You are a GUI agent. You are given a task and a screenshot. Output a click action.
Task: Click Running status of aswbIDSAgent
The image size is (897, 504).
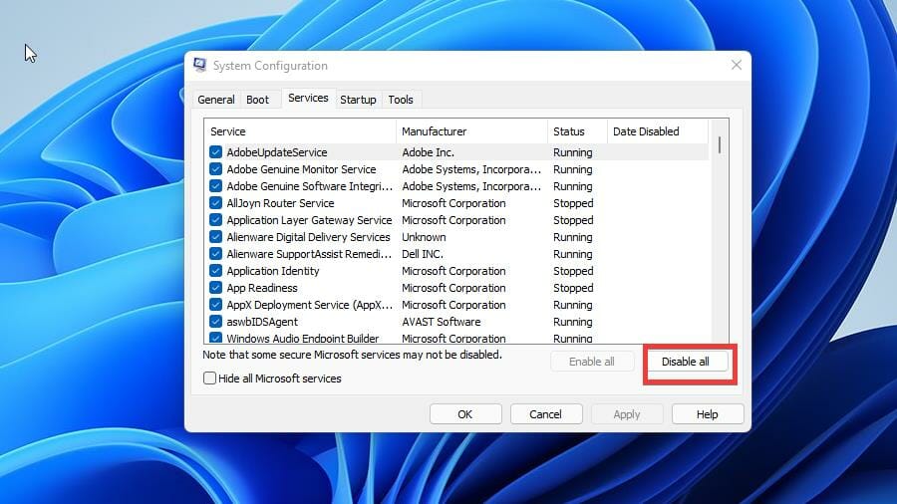coord(573,322)
